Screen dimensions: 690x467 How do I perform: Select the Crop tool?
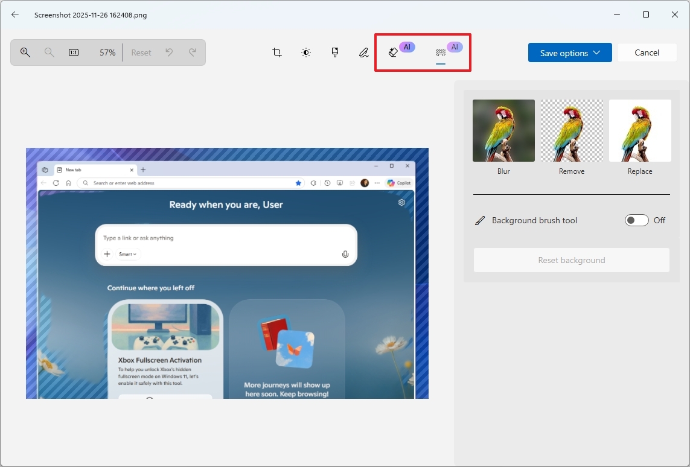point(277,52)
